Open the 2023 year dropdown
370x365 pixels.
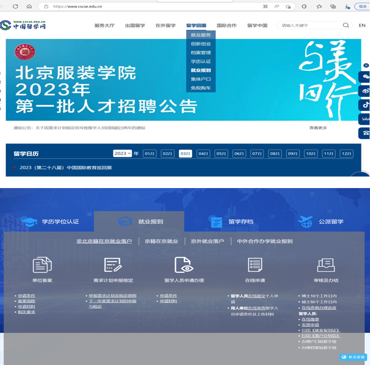coord(122,153)
